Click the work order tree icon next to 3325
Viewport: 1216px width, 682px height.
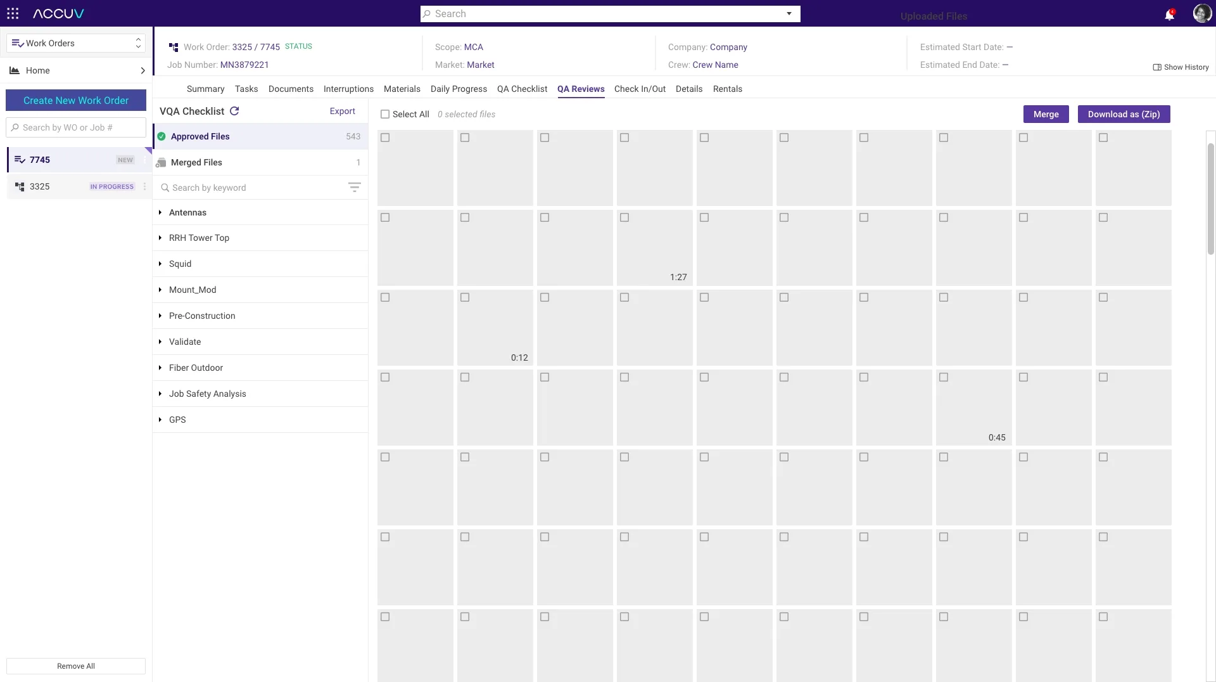click(x=20, y=186)
